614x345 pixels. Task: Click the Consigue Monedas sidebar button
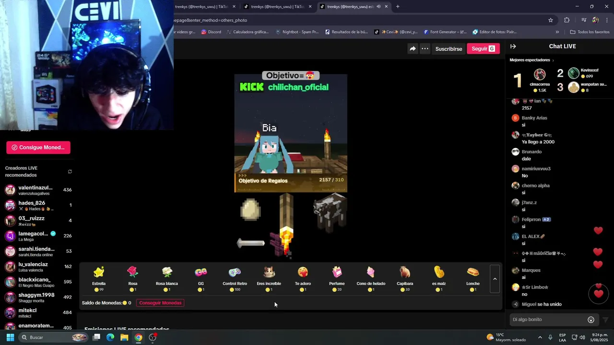click(38, 148)
